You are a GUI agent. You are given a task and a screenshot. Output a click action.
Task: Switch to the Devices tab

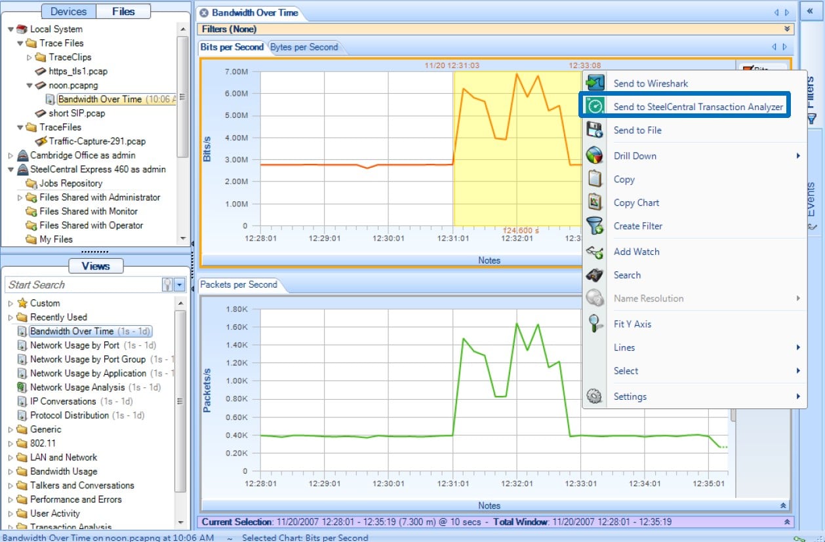(68, 11)
